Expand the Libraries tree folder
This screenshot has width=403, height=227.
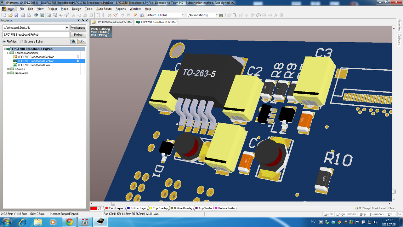9,69
